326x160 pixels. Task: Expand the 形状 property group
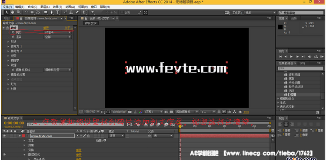click(8, 42)
